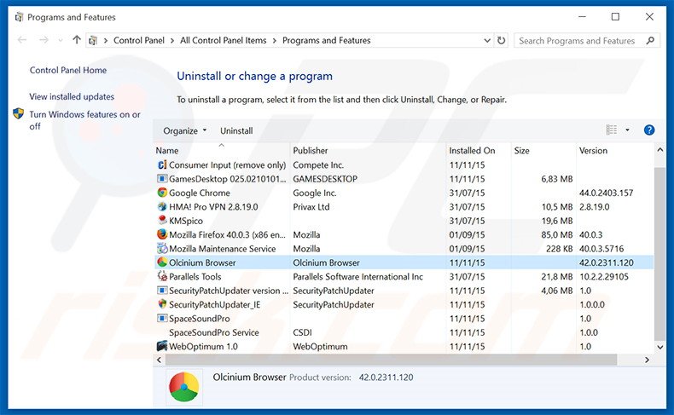The width and height of the screenshot is (674, 415).
Task: Click the address bar Control Panel icon
Action: click(93, 40)
